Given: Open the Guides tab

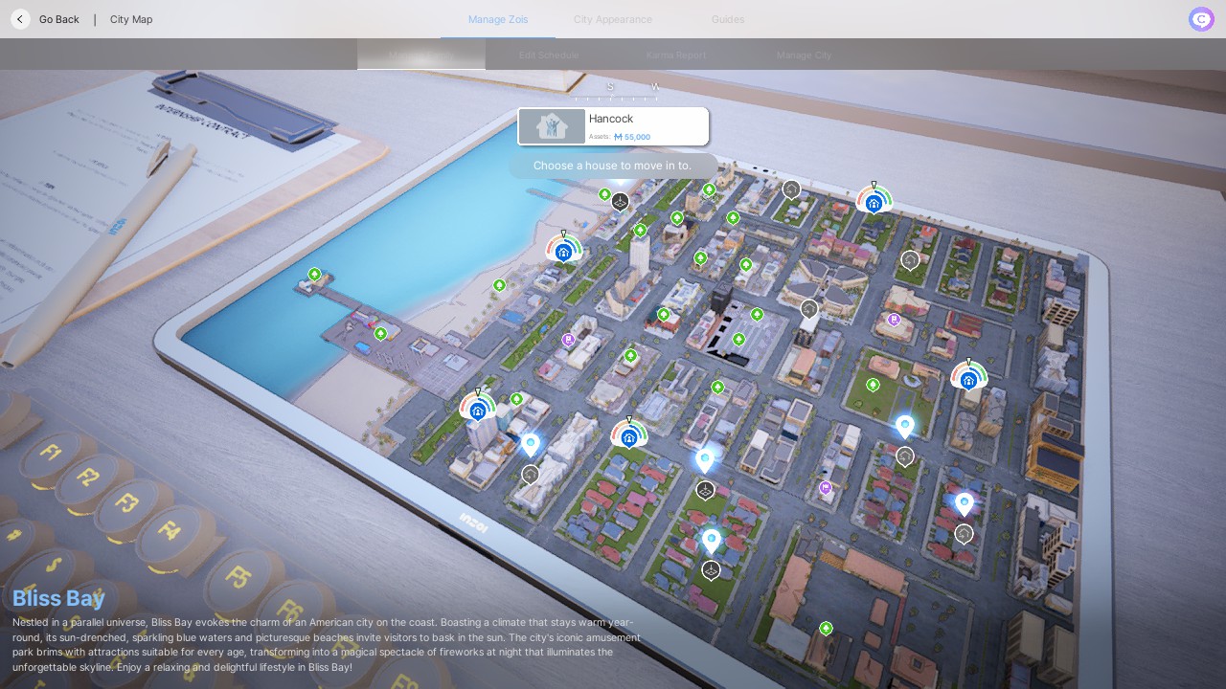Looking at the screenshot, I should click(x=727, y=19).
